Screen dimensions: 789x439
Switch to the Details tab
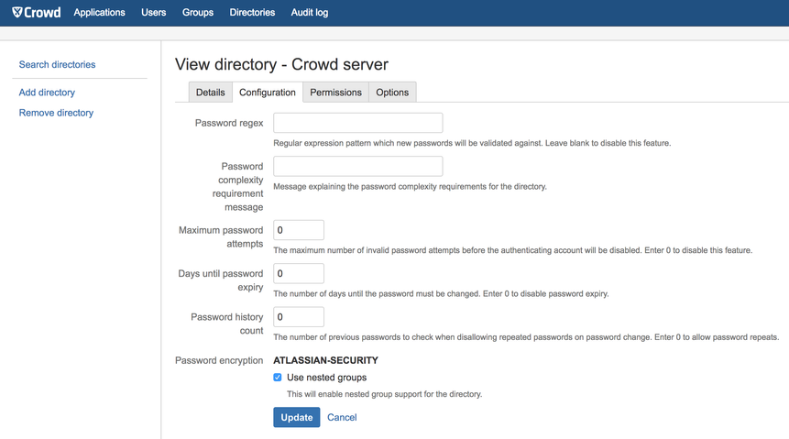click(x=211, y=93)
